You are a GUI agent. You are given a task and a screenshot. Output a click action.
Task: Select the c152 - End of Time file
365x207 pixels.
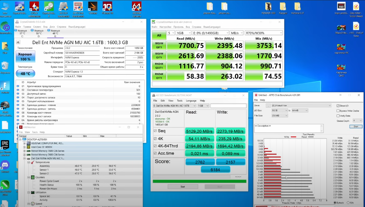pyautogui.click(x=356, y=30)
